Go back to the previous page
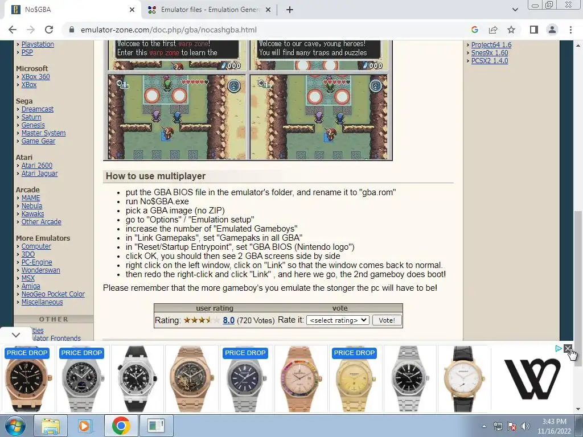This screenshot has height=437, width=583. [13, 30]
